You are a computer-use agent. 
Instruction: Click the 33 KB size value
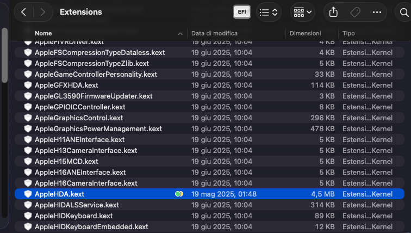click(325, 74)
